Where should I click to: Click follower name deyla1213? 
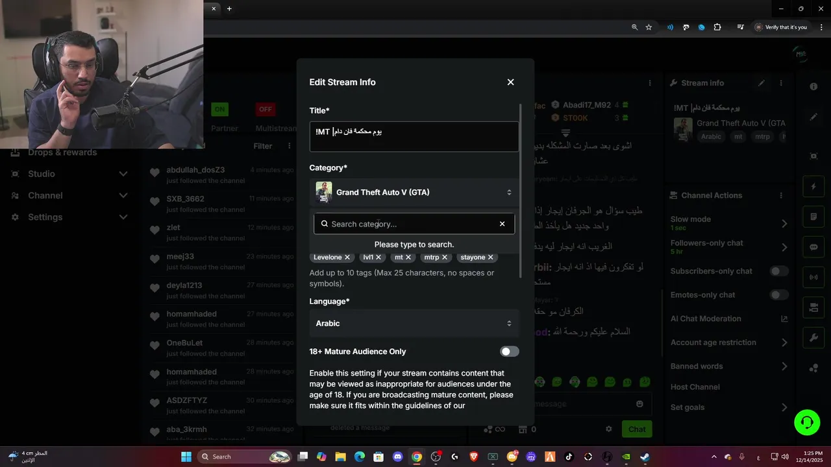point(184,285)
